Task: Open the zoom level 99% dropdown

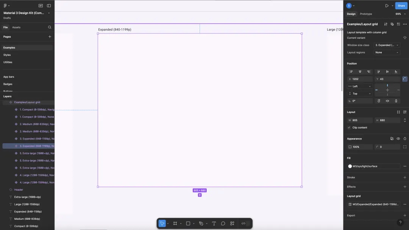Action: click(x=400, y=14)
